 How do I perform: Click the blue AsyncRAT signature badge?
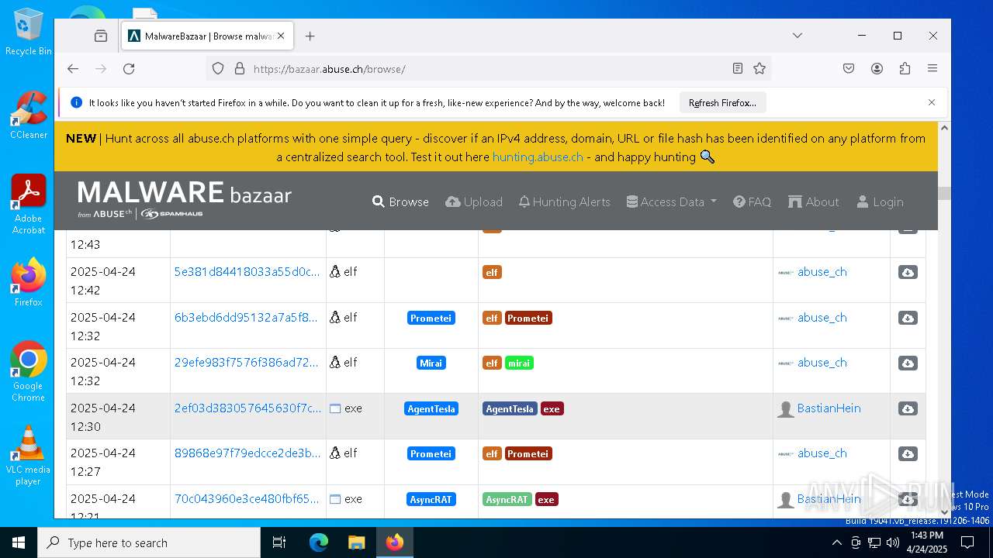coord(431,499)
